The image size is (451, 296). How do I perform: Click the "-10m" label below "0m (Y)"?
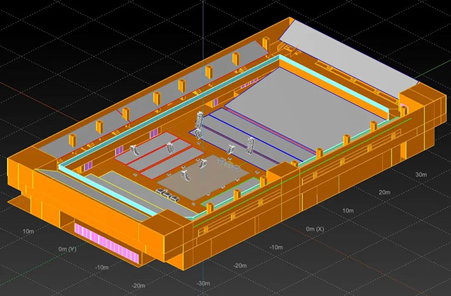click(102, 267)
